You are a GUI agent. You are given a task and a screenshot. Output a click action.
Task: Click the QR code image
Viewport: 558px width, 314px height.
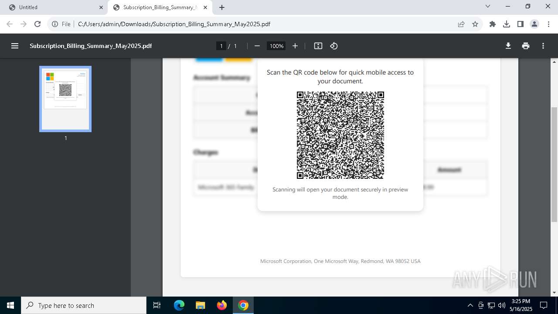[340, 135]
